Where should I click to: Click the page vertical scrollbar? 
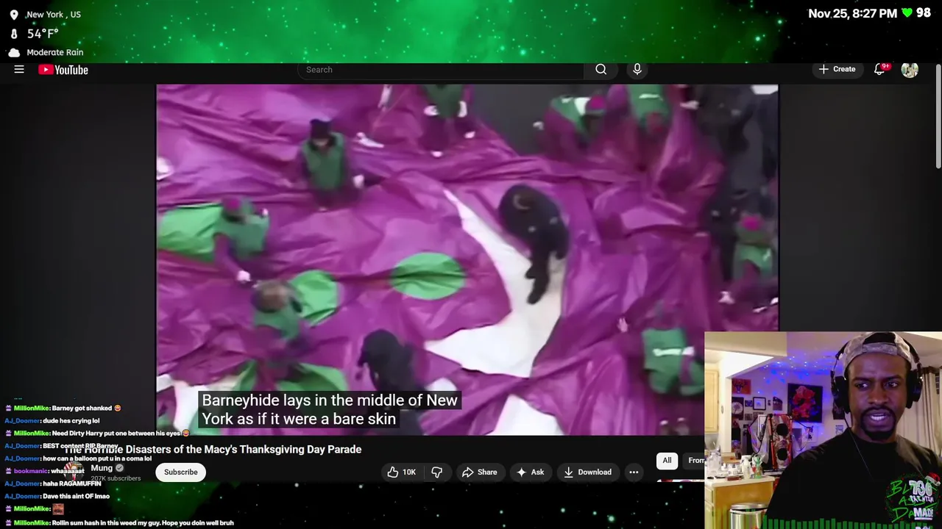click(x=938, y=118)
